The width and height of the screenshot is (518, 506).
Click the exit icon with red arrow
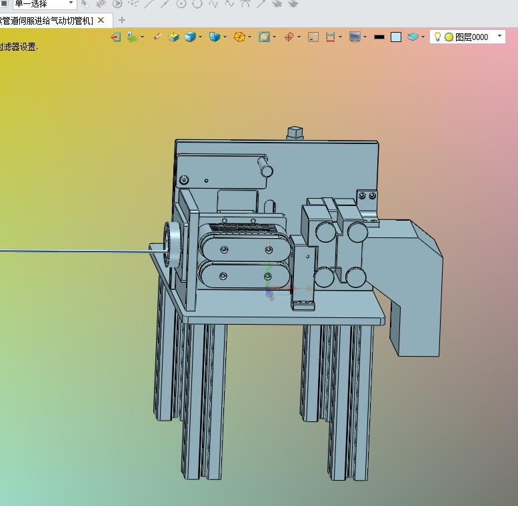115,37
